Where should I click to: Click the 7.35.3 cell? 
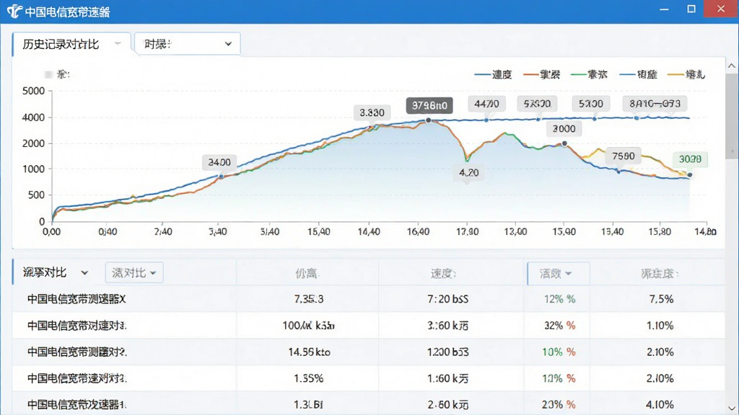[x=309, y=299]
